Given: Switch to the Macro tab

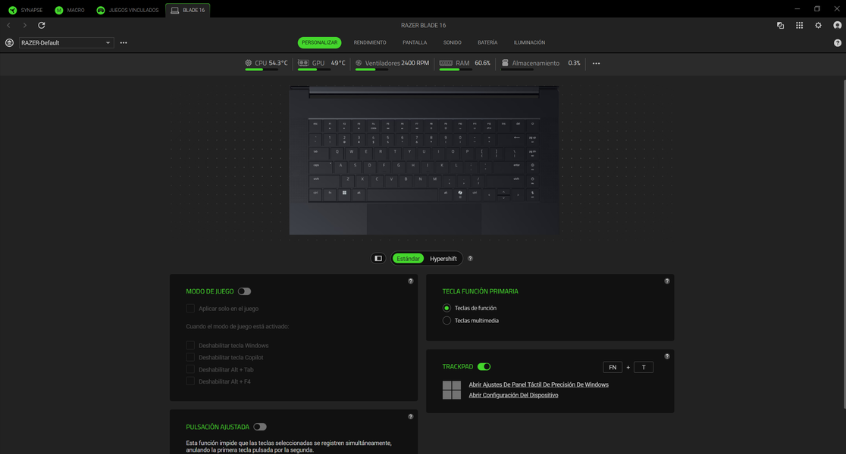Looking at the screenshot, I should click(x=70, y=11).
